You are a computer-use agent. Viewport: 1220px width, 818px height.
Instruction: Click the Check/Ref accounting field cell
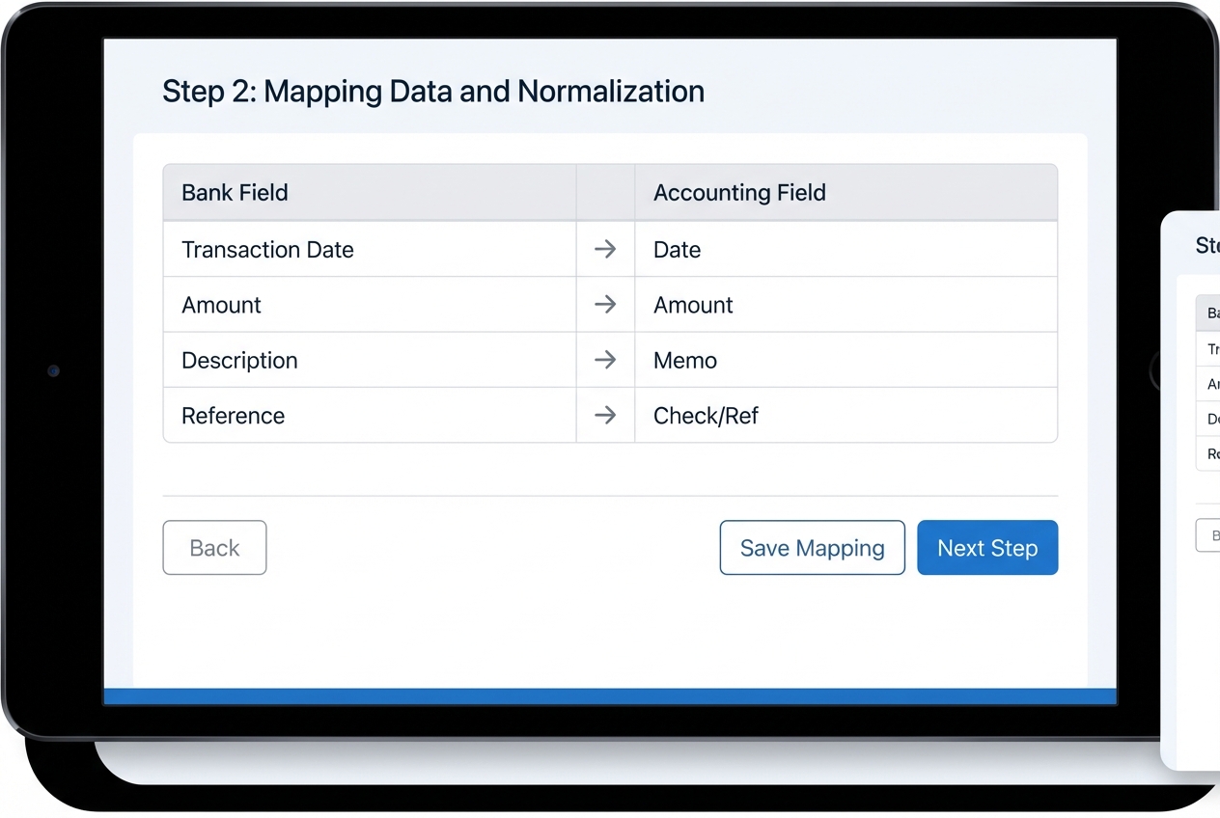click(706, 415)
